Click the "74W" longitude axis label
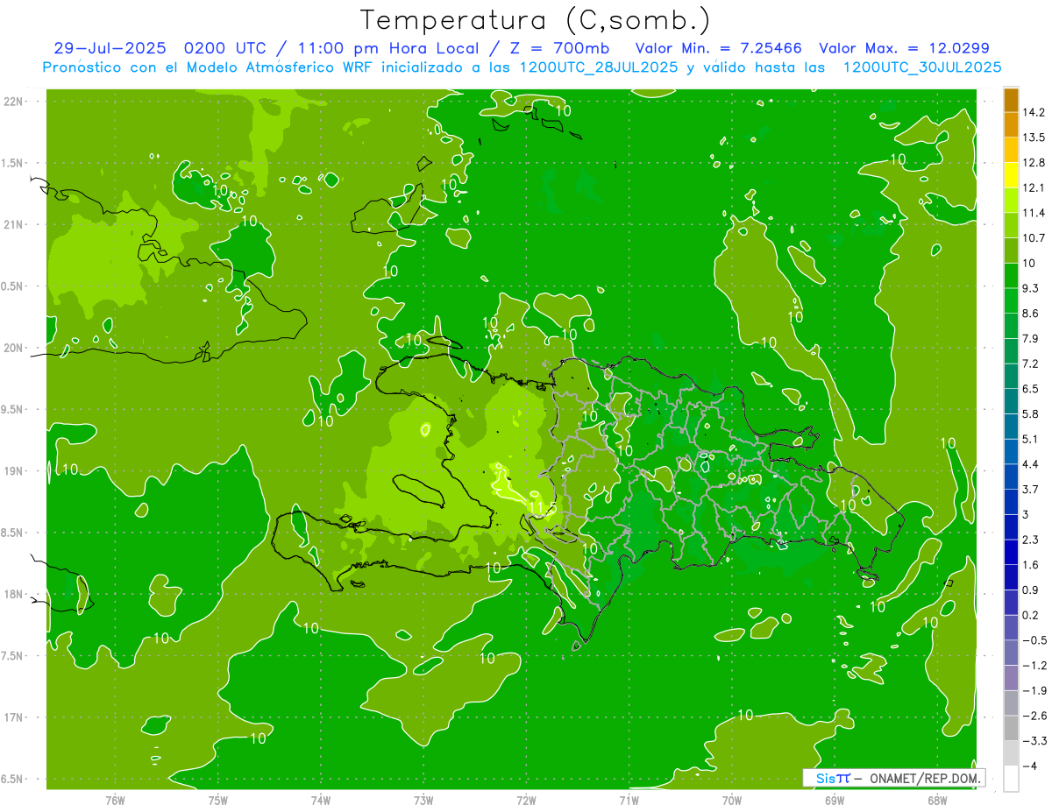Screen dimensions: 1052x812 coord(321,800)
